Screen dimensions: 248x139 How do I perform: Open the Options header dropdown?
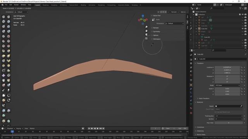(184, 12)
